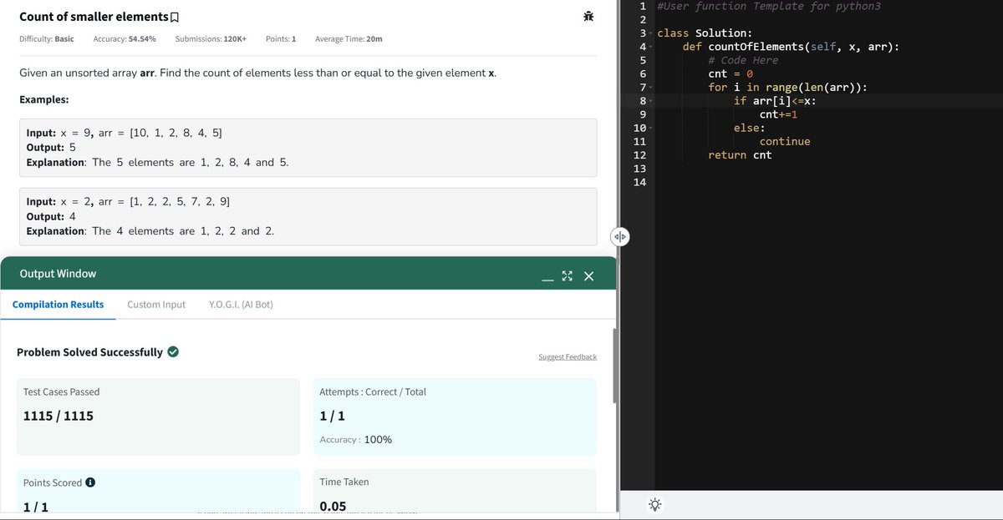This screenshot has width=1003, height=520.
Task: Open the Custom Input tab
Action: [156, 305]
